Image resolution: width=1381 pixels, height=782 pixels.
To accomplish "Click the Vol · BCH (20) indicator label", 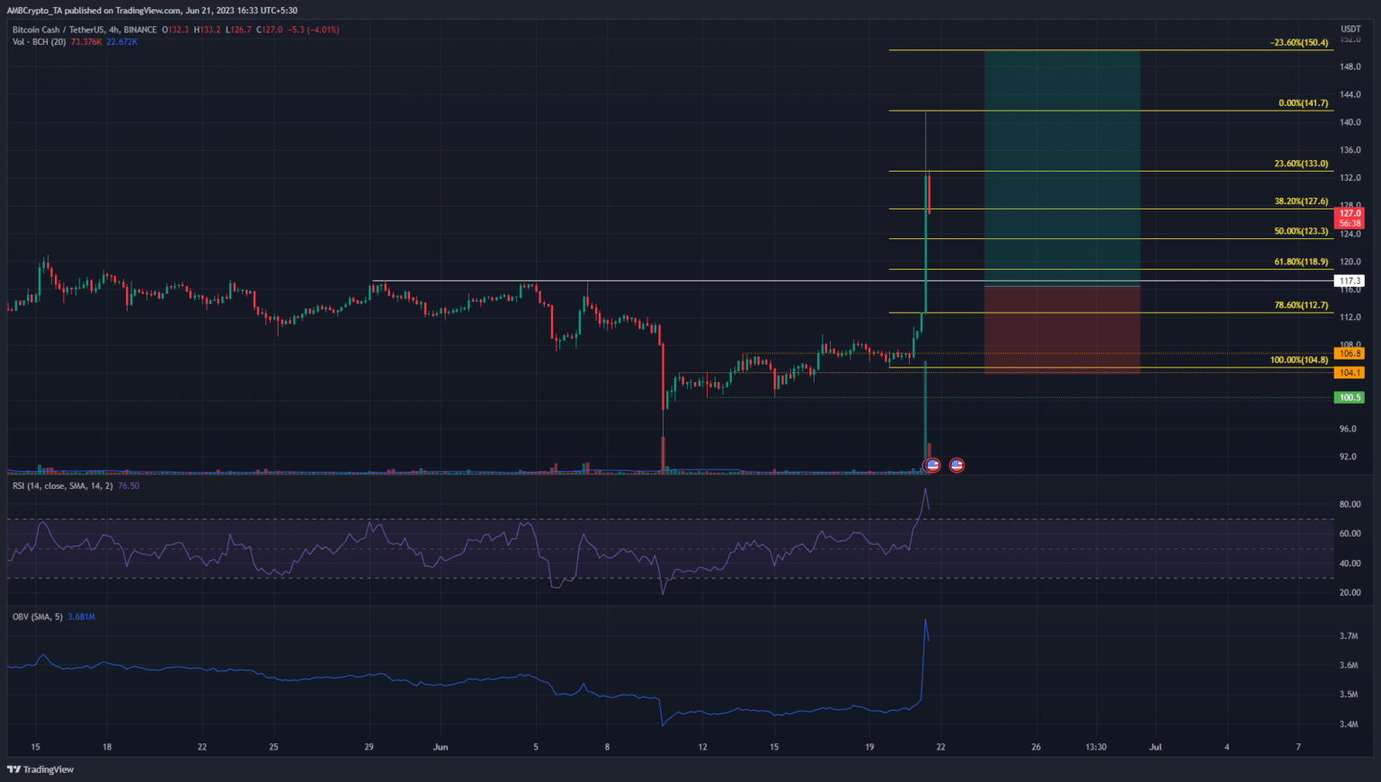I will point(39,42).
